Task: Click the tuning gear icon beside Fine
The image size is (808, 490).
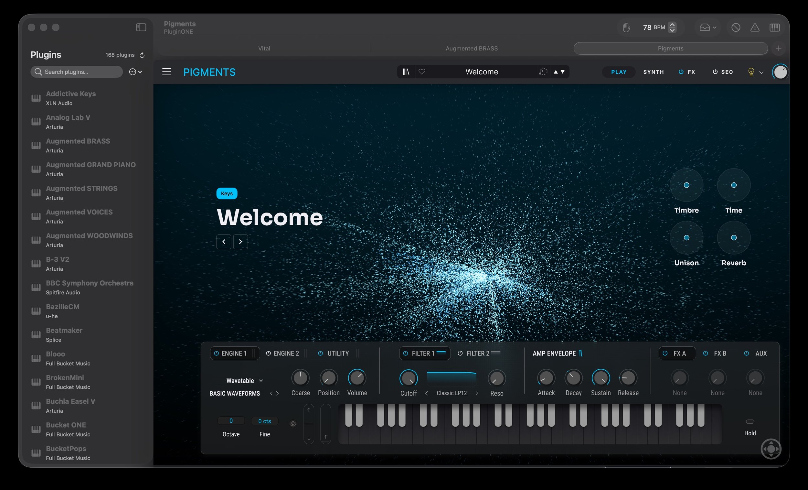Action: pyautogui.click(x=293, y=424)
